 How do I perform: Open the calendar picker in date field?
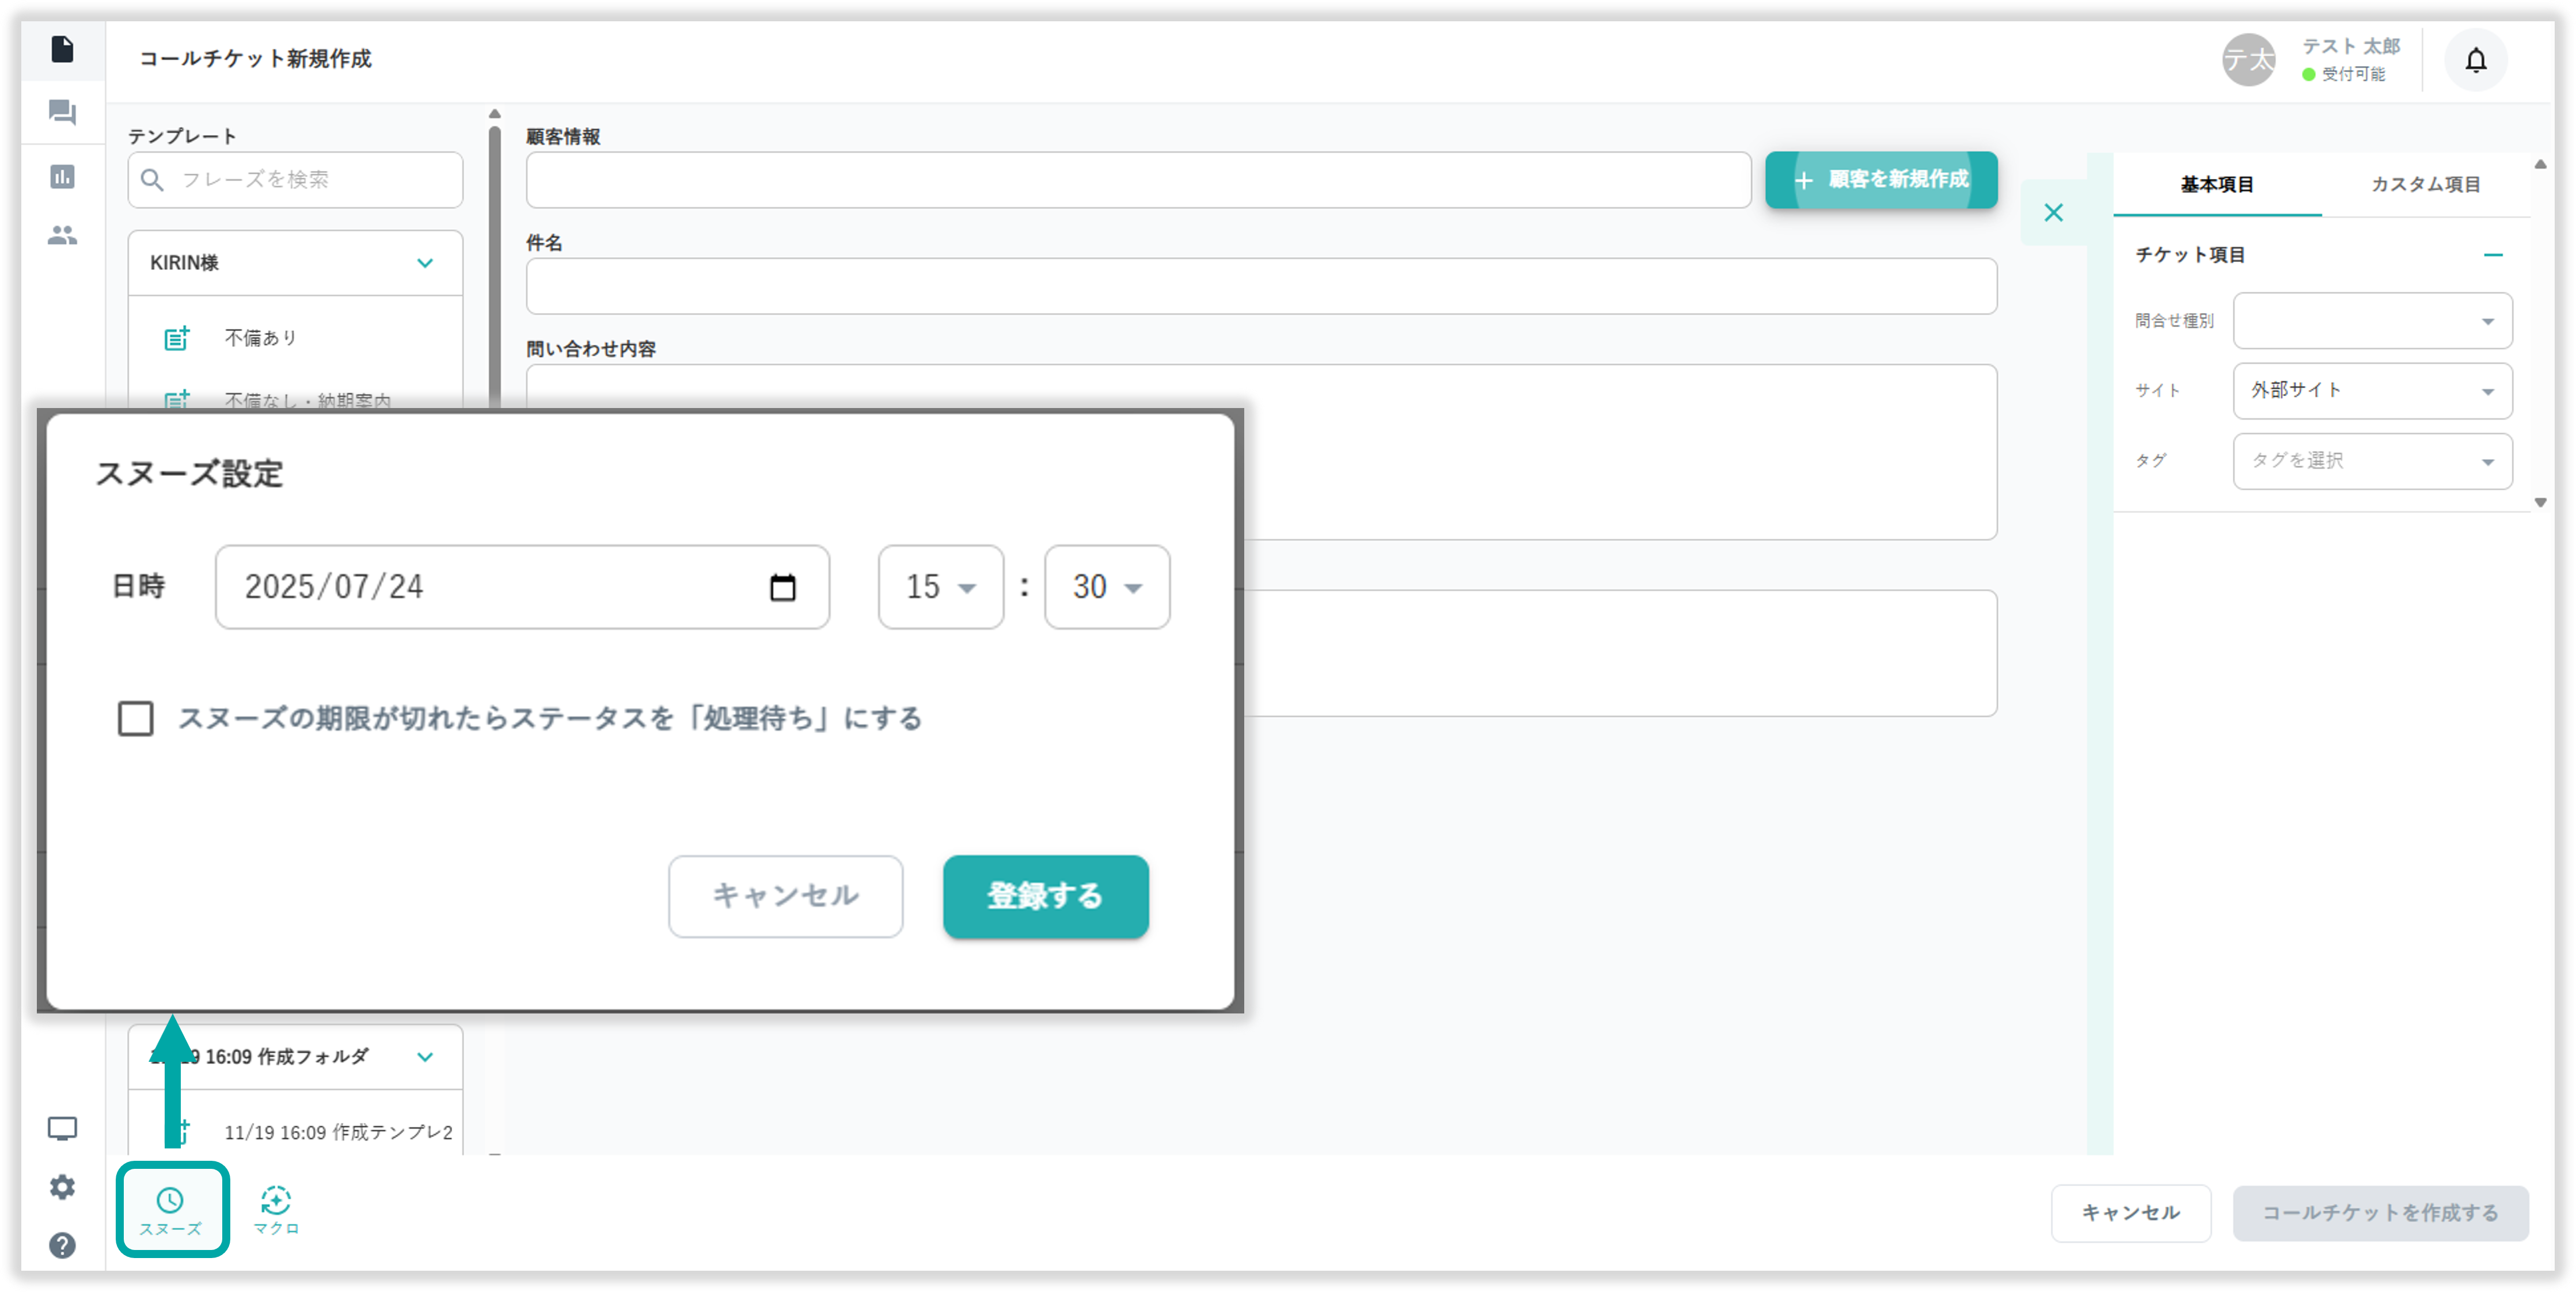click(782, 588)
